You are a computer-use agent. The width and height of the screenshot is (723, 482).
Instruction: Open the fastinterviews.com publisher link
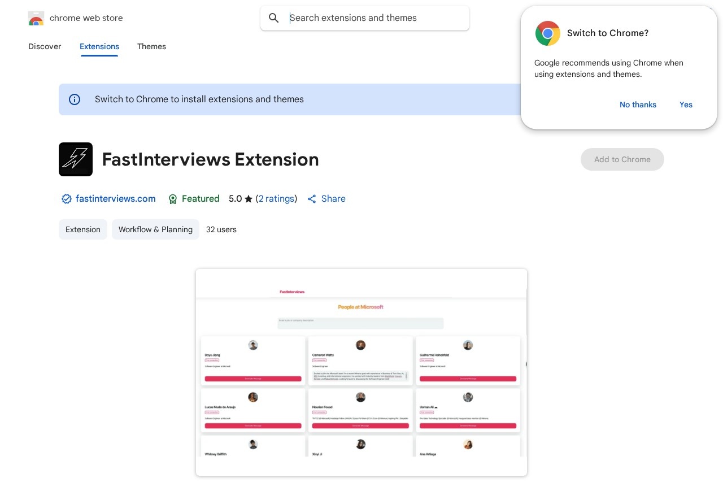[115, 199]
